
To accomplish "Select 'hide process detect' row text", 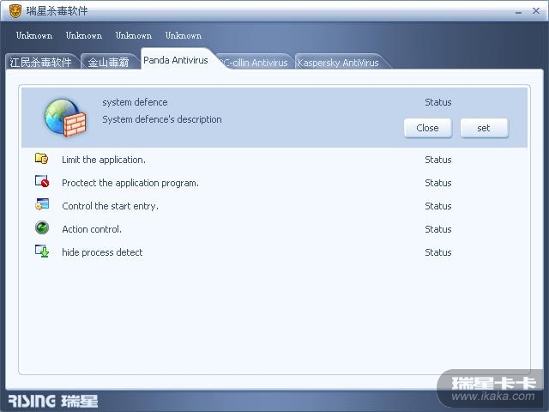I will click(102, 252).
